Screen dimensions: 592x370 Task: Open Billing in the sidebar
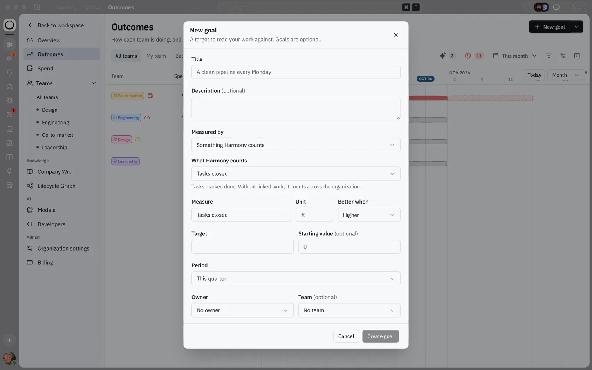pyautogui.click(x=62, y=262)
